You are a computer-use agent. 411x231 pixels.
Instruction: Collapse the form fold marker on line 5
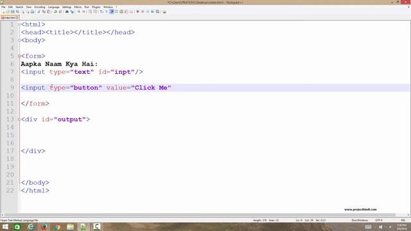19,56
